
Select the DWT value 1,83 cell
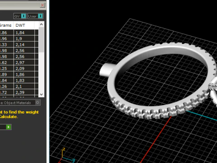24,81
